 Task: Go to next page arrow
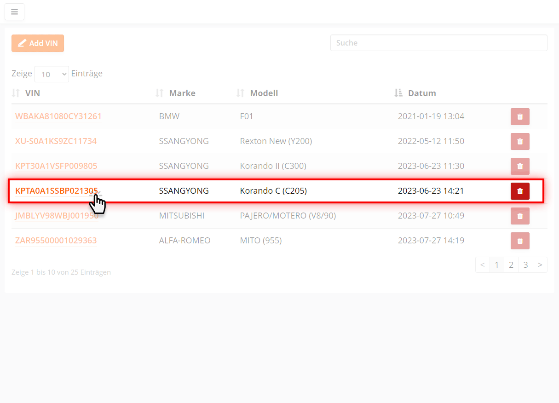point(540,265)
